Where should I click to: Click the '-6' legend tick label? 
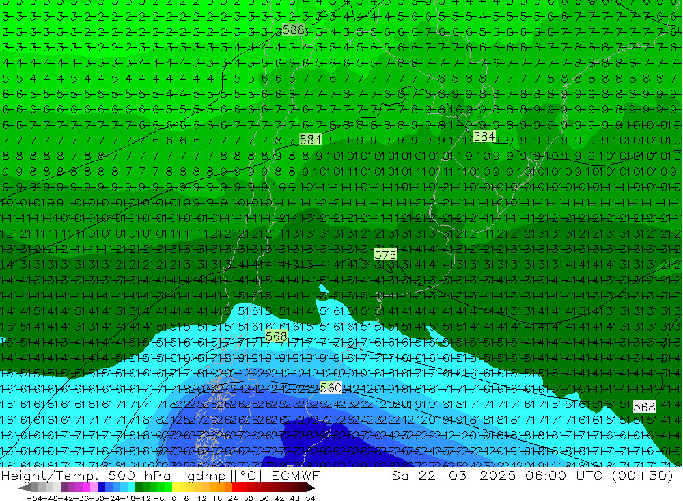coord(158,498)
